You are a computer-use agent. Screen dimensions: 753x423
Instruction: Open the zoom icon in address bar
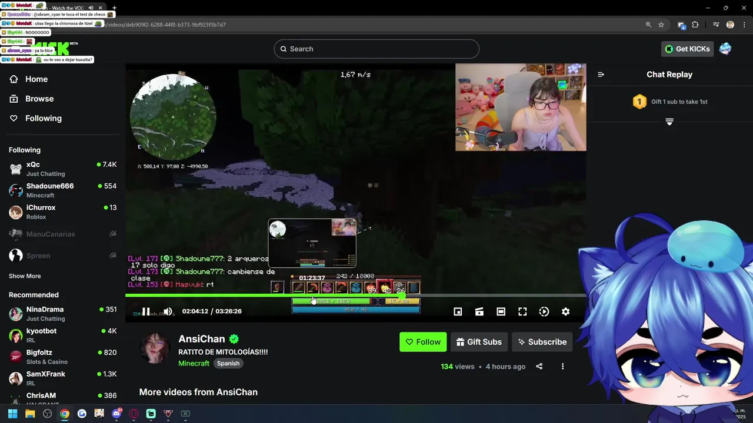tap(648, 25)
